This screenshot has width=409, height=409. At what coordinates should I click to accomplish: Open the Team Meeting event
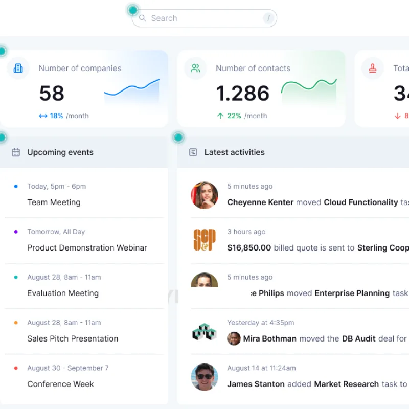coord(54,202)
